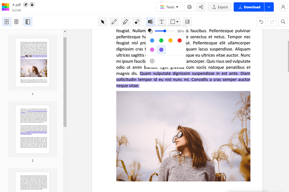The height and width of the screenshot is (192, 289).
Task: Toggle the thumbnail sidebar panel
Action: (28, 22)
